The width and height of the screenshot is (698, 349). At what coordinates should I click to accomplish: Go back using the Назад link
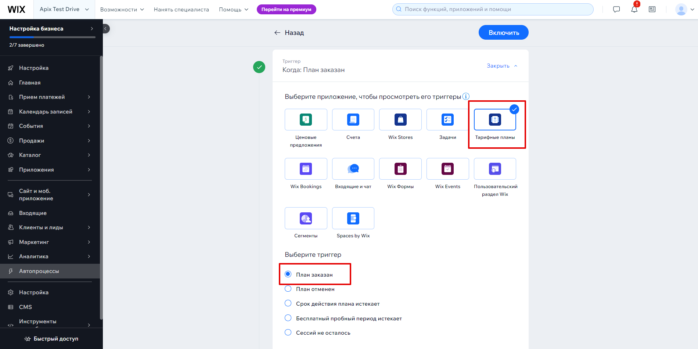pyautogui.click(x=289, y=33)
